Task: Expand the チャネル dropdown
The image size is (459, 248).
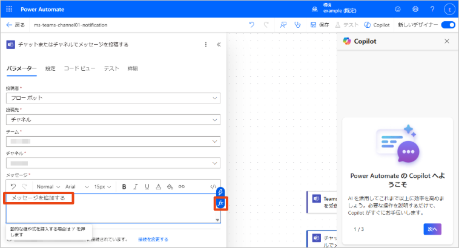Action: (x=113, y=163)
